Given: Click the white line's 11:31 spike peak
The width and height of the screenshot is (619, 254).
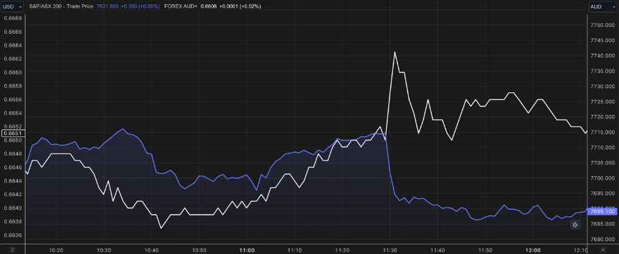Looking at the screenshot, I should [394, 52].
